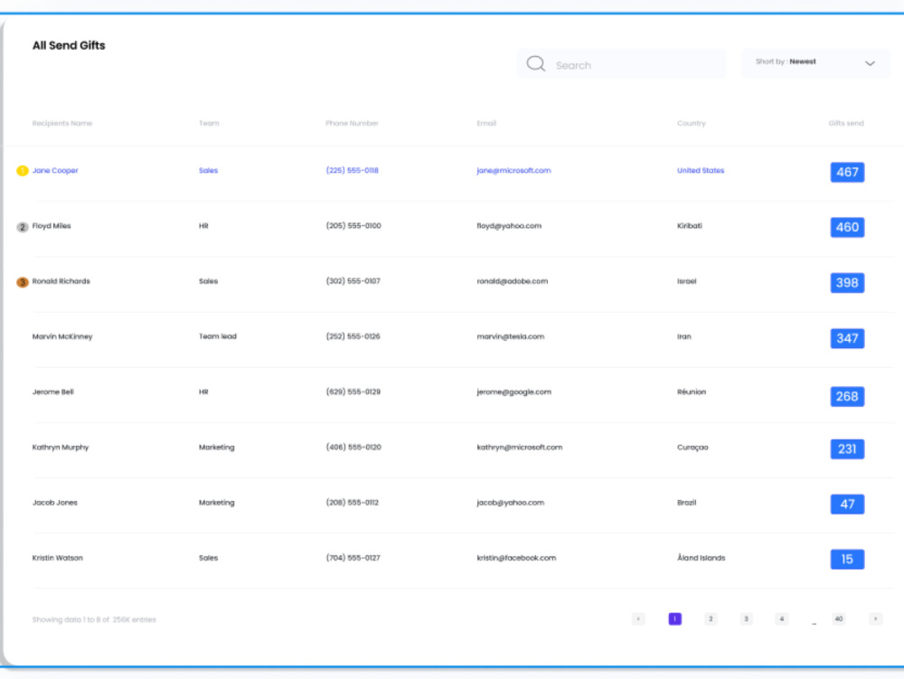Click the Phone Number column header
The image size is (904, 679).
tap(352, 123)
